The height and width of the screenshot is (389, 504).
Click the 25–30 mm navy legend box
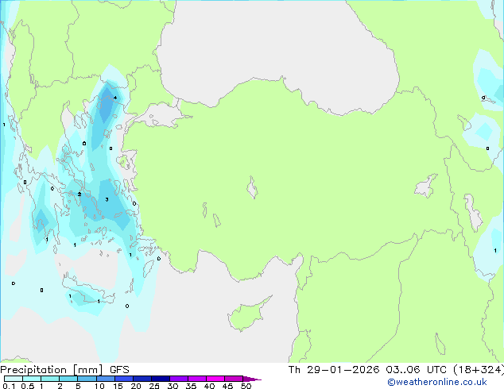click(160, 379)
